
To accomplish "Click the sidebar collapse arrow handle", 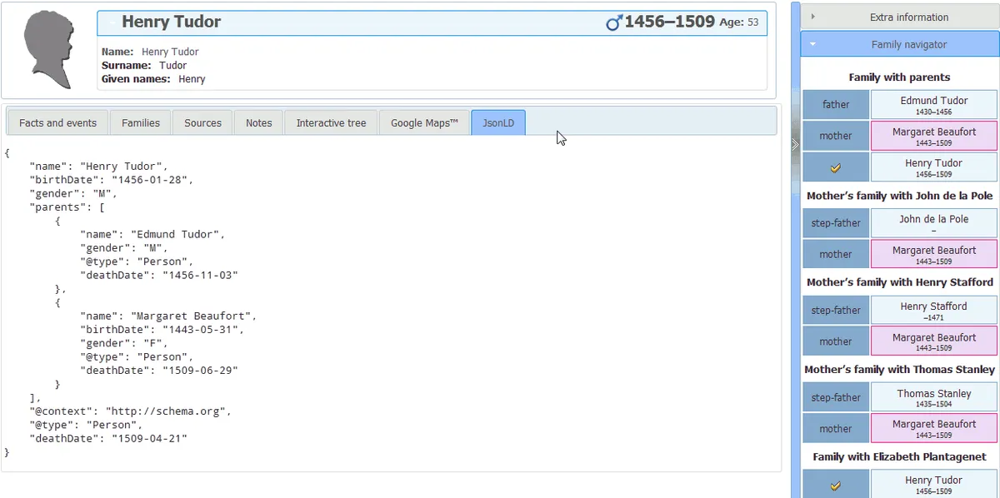I will tap(794, 144).
